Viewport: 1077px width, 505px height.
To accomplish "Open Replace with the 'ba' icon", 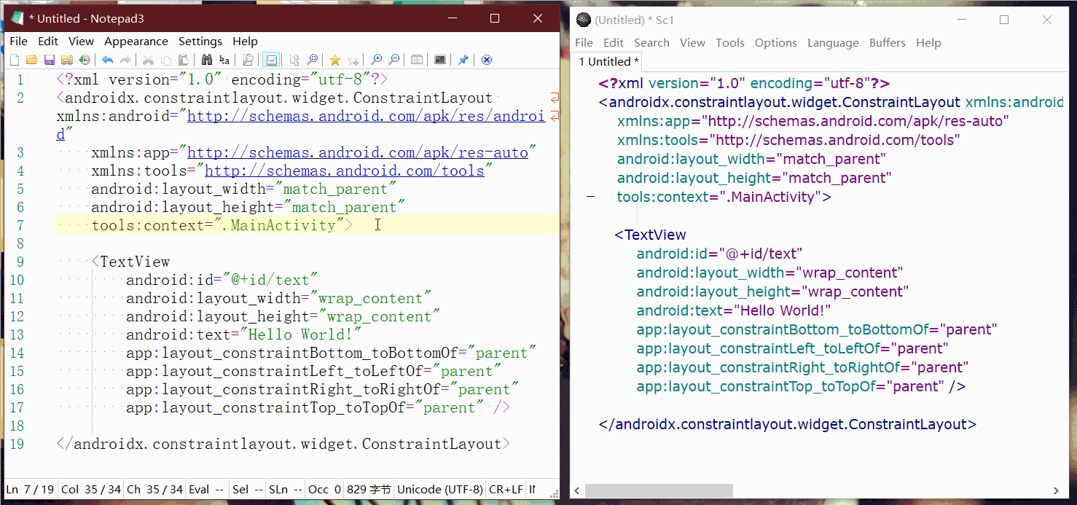I will (x=224, y=60).
